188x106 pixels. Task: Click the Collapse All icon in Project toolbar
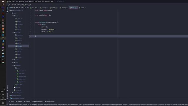pyautogui.click(x=22, y=7)
